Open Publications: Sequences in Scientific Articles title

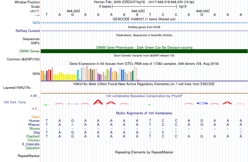[144, 35]
